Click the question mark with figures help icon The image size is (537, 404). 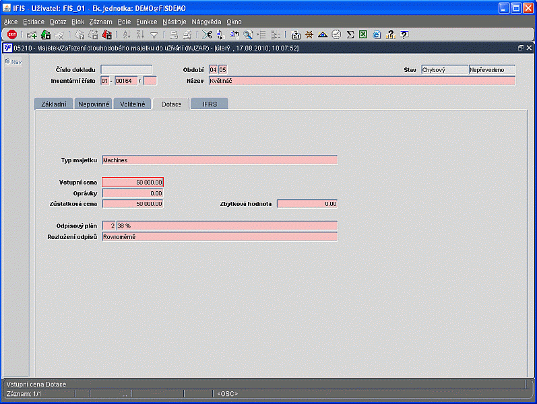coord(390,34)
